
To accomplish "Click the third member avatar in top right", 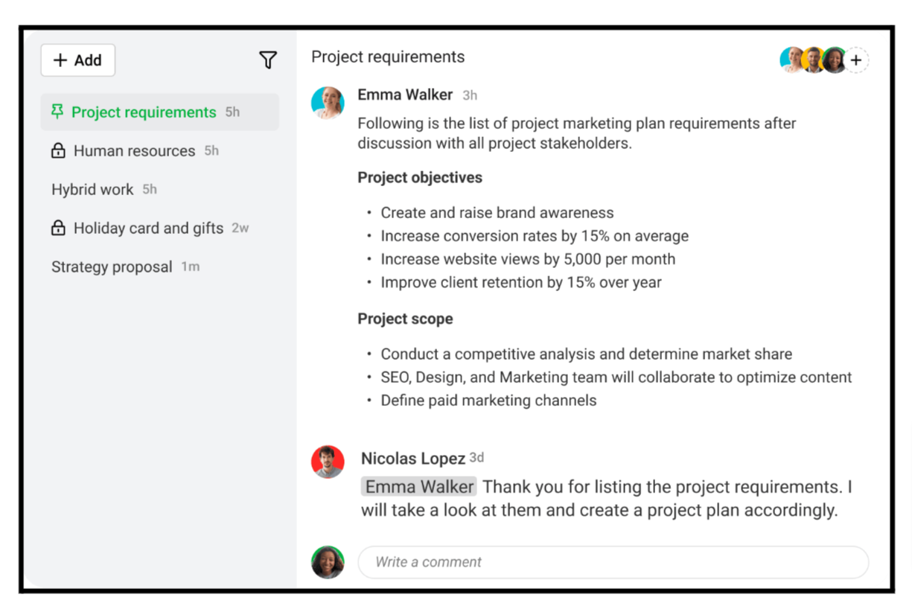I will (834, 60).
